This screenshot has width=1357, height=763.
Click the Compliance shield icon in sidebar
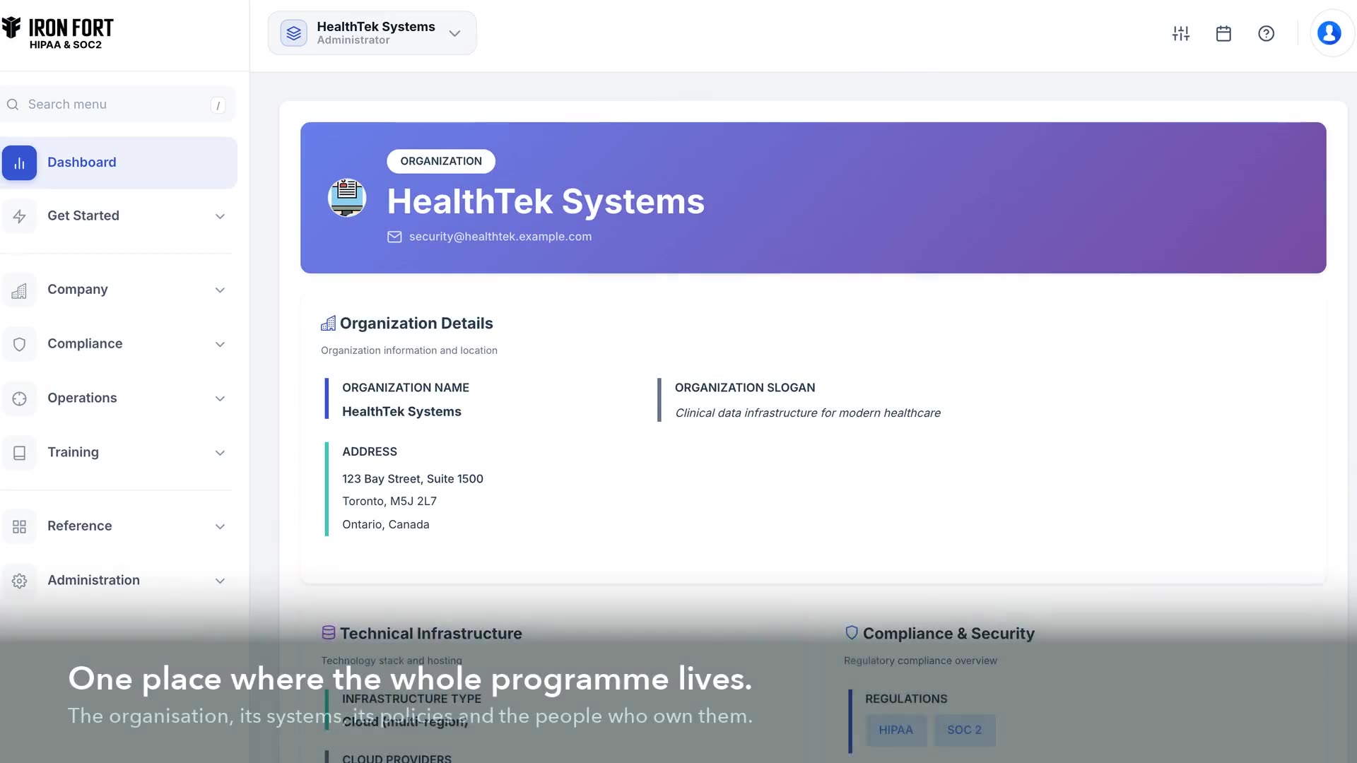(19, 345)
